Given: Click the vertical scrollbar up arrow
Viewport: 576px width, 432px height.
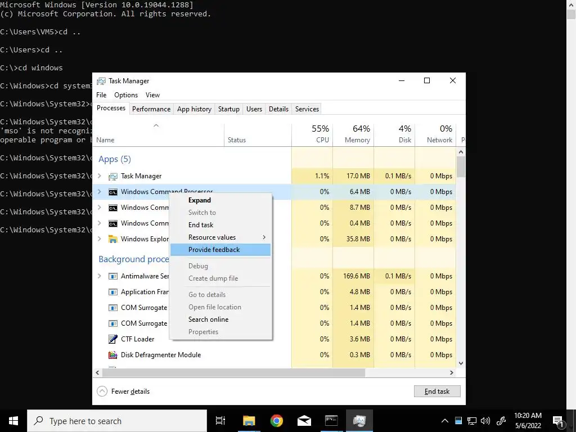Looking at the screenshot, I should coord(461,152).
